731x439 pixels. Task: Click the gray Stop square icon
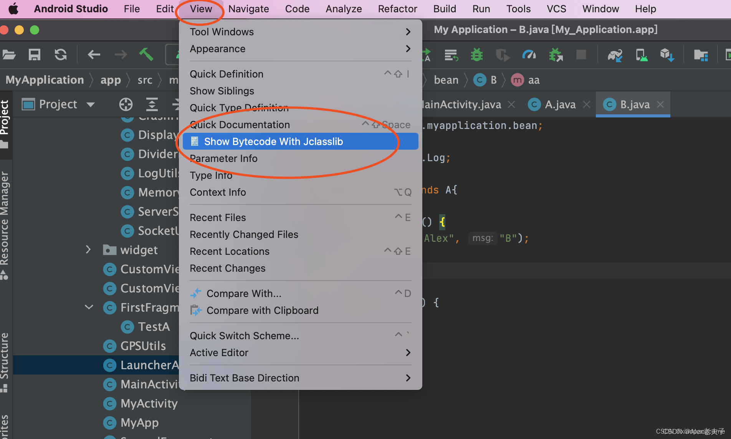581,54
